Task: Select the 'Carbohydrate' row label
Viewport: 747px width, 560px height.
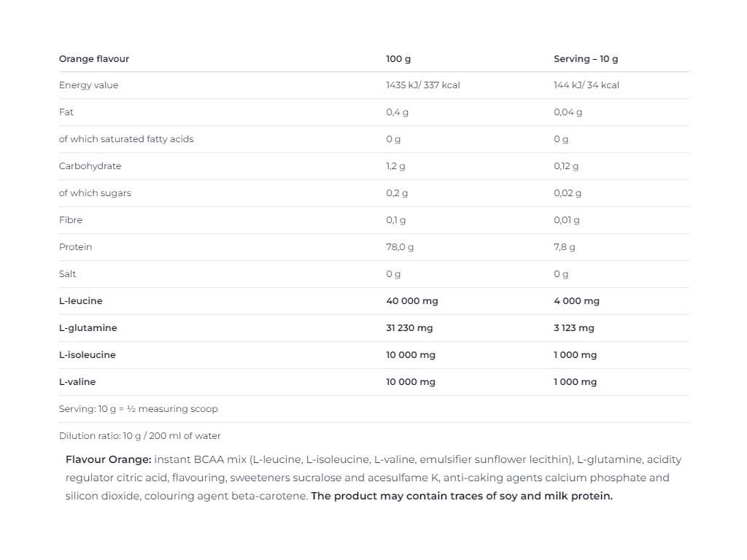Action: click(x=90, y=166)
